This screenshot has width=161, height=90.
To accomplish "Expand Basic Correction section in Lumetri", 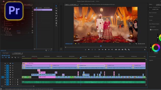I will coord(153,13).
